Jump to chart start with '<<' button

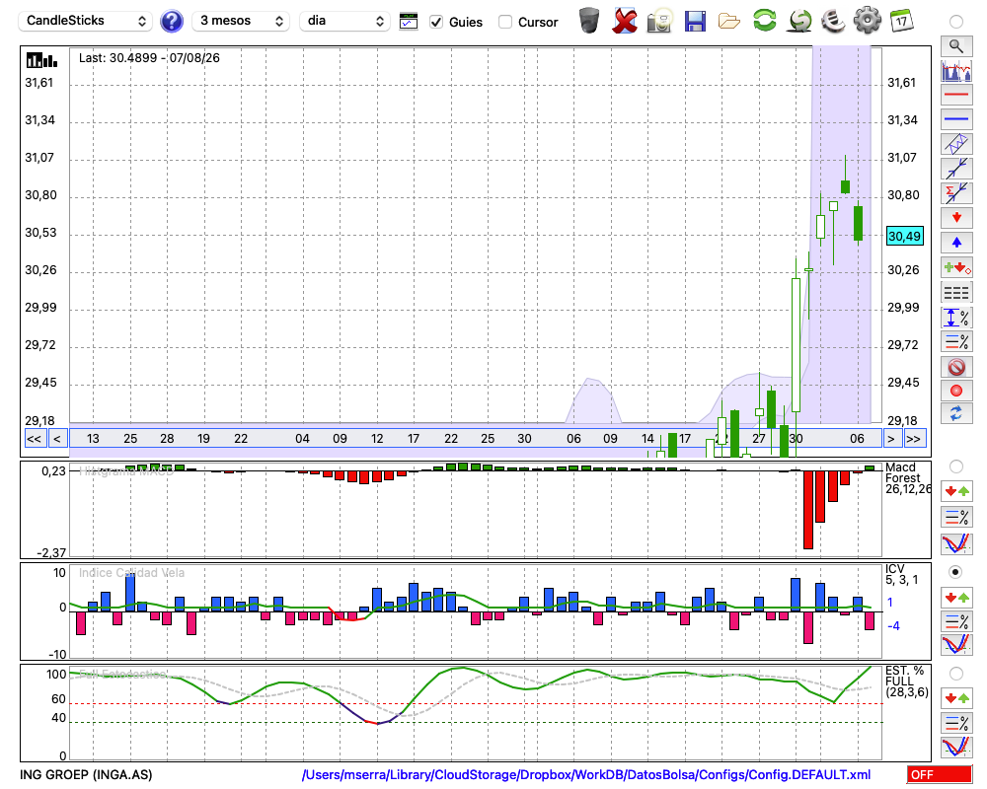(x=34, y=439)
